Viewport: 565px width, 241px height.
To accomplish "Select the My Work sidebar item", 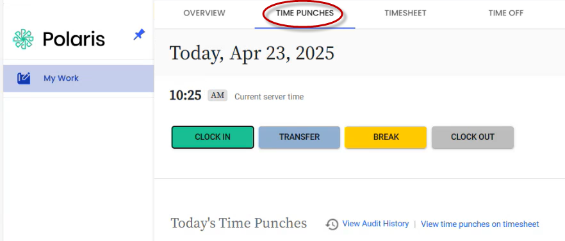I will 79,78.
